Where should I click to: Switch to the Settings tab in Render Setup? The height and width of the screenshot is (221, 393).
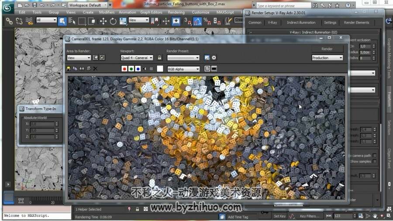pos(330,22)
